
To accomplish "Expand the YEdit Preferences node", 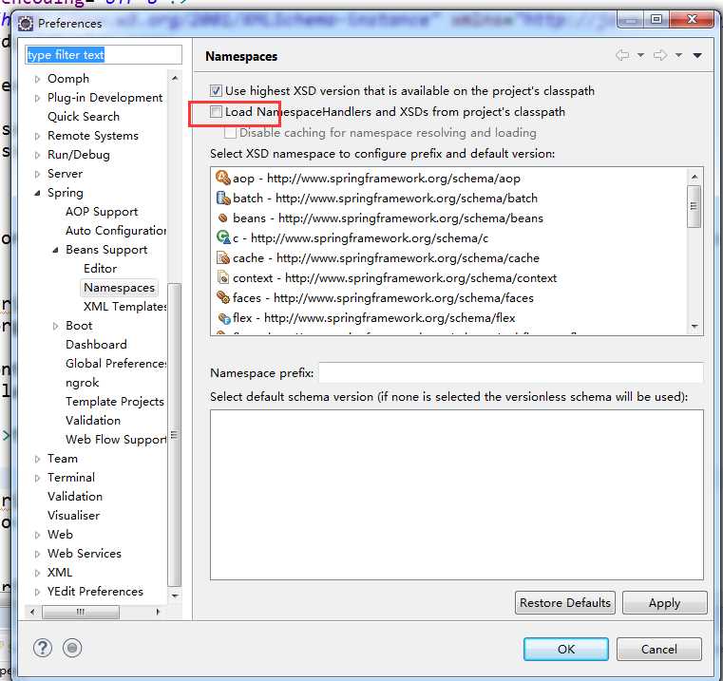I will pos(37,592).
